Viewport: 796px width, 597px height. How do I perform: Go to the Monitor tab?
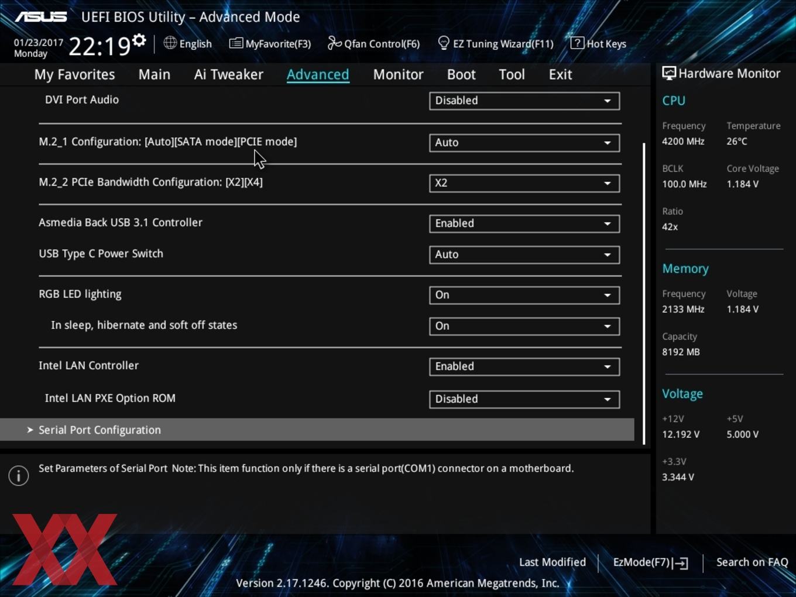coord(398,74)
